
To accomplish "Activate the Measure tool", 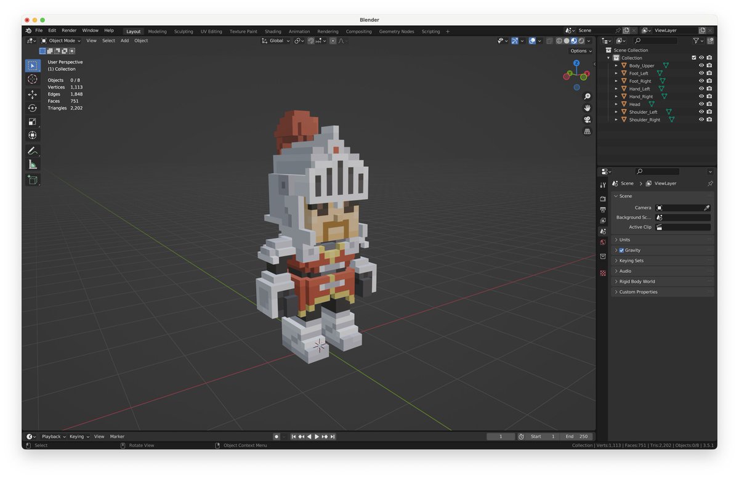I will pyautogui.click(x=33, y=164).
